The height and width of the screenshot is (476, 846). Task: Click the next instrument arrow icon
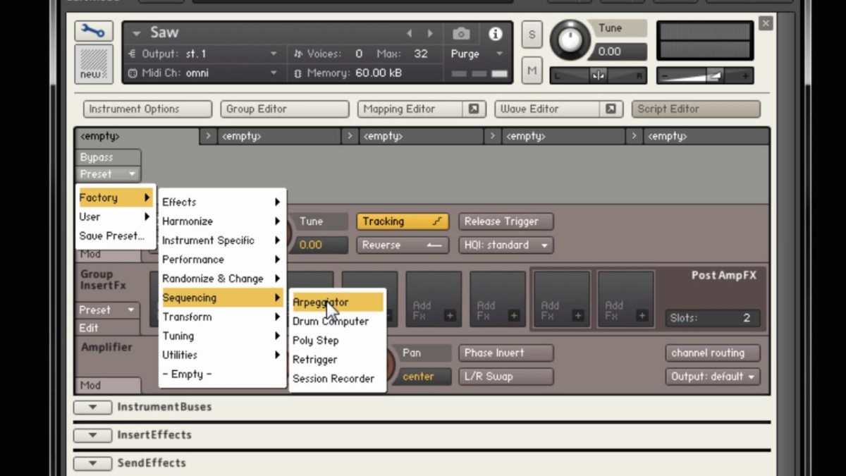(429, 33)
